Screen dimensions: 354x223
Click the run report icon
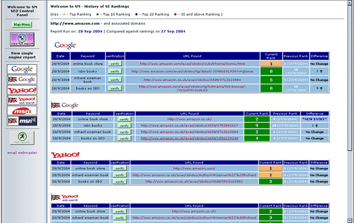pos(22,138)
